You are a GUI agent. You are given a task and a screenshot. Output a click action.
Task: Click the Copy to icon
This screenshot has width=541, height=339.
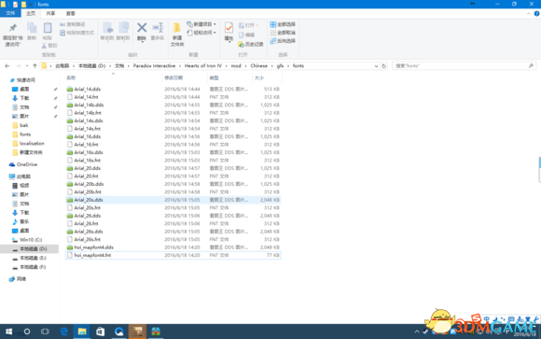(123, 28)
